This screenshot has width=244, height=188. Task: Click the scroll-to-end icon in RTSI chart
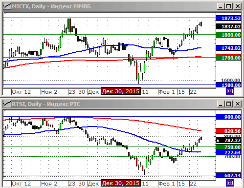(x=230, y=183)
